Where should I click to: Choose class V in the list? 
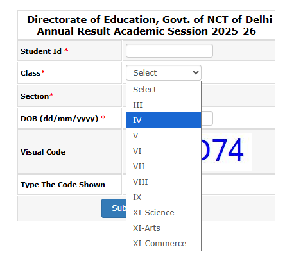click(x=164, y=135)
